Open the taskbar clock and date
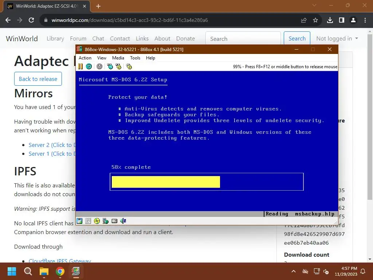Image resolution: width=373 pixels, height=280 pixels. (x=346, y=271)
